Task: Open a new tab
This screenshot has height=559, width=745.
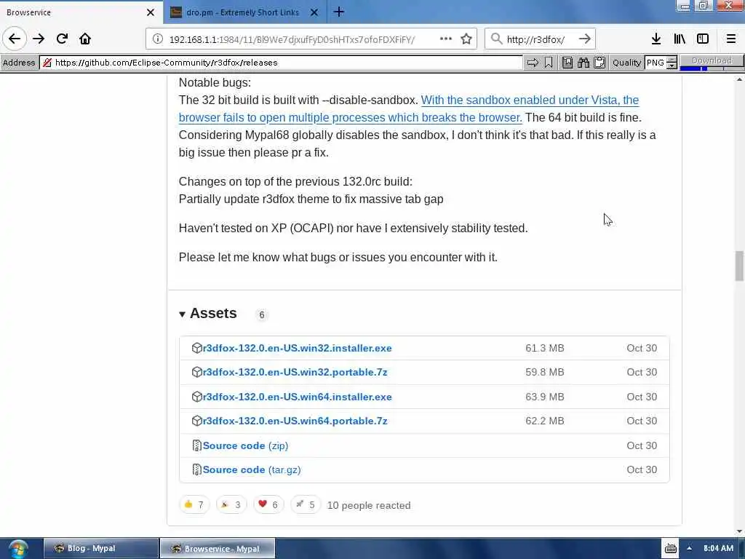Action: [x=339, y=12]
